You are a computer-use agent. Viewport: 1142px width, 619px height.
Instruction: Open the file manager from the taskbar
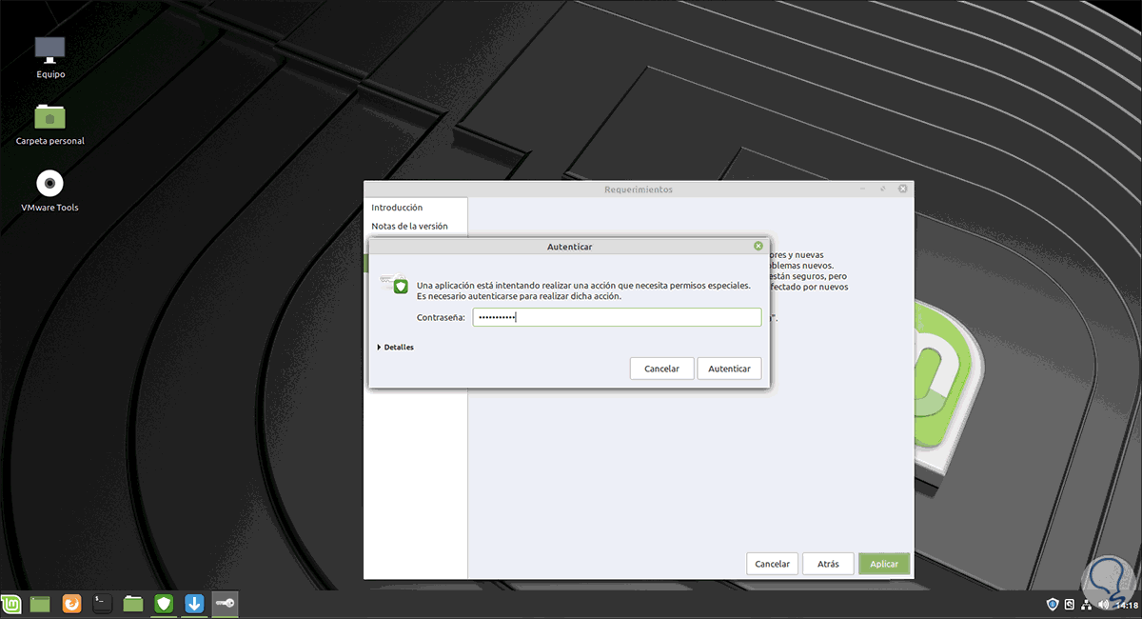tap(133, 603)
